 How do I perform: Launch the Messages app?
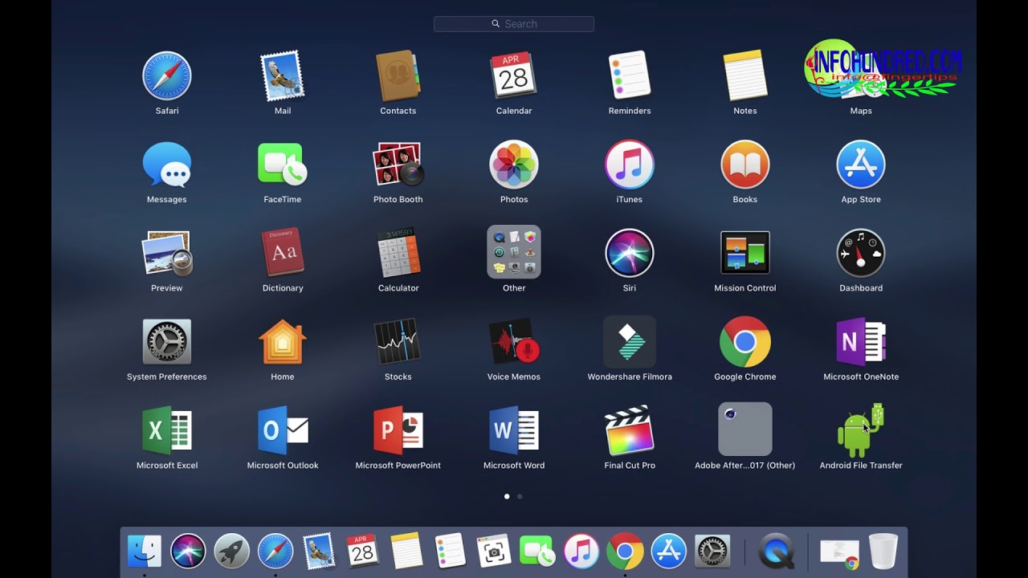[167, 165]
